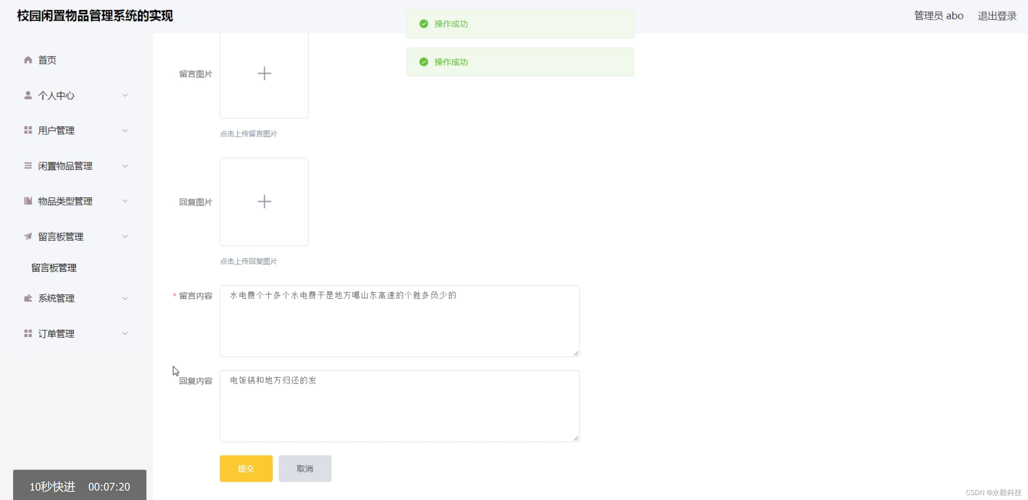Click the plus icon to upload 回复图片

264,202
